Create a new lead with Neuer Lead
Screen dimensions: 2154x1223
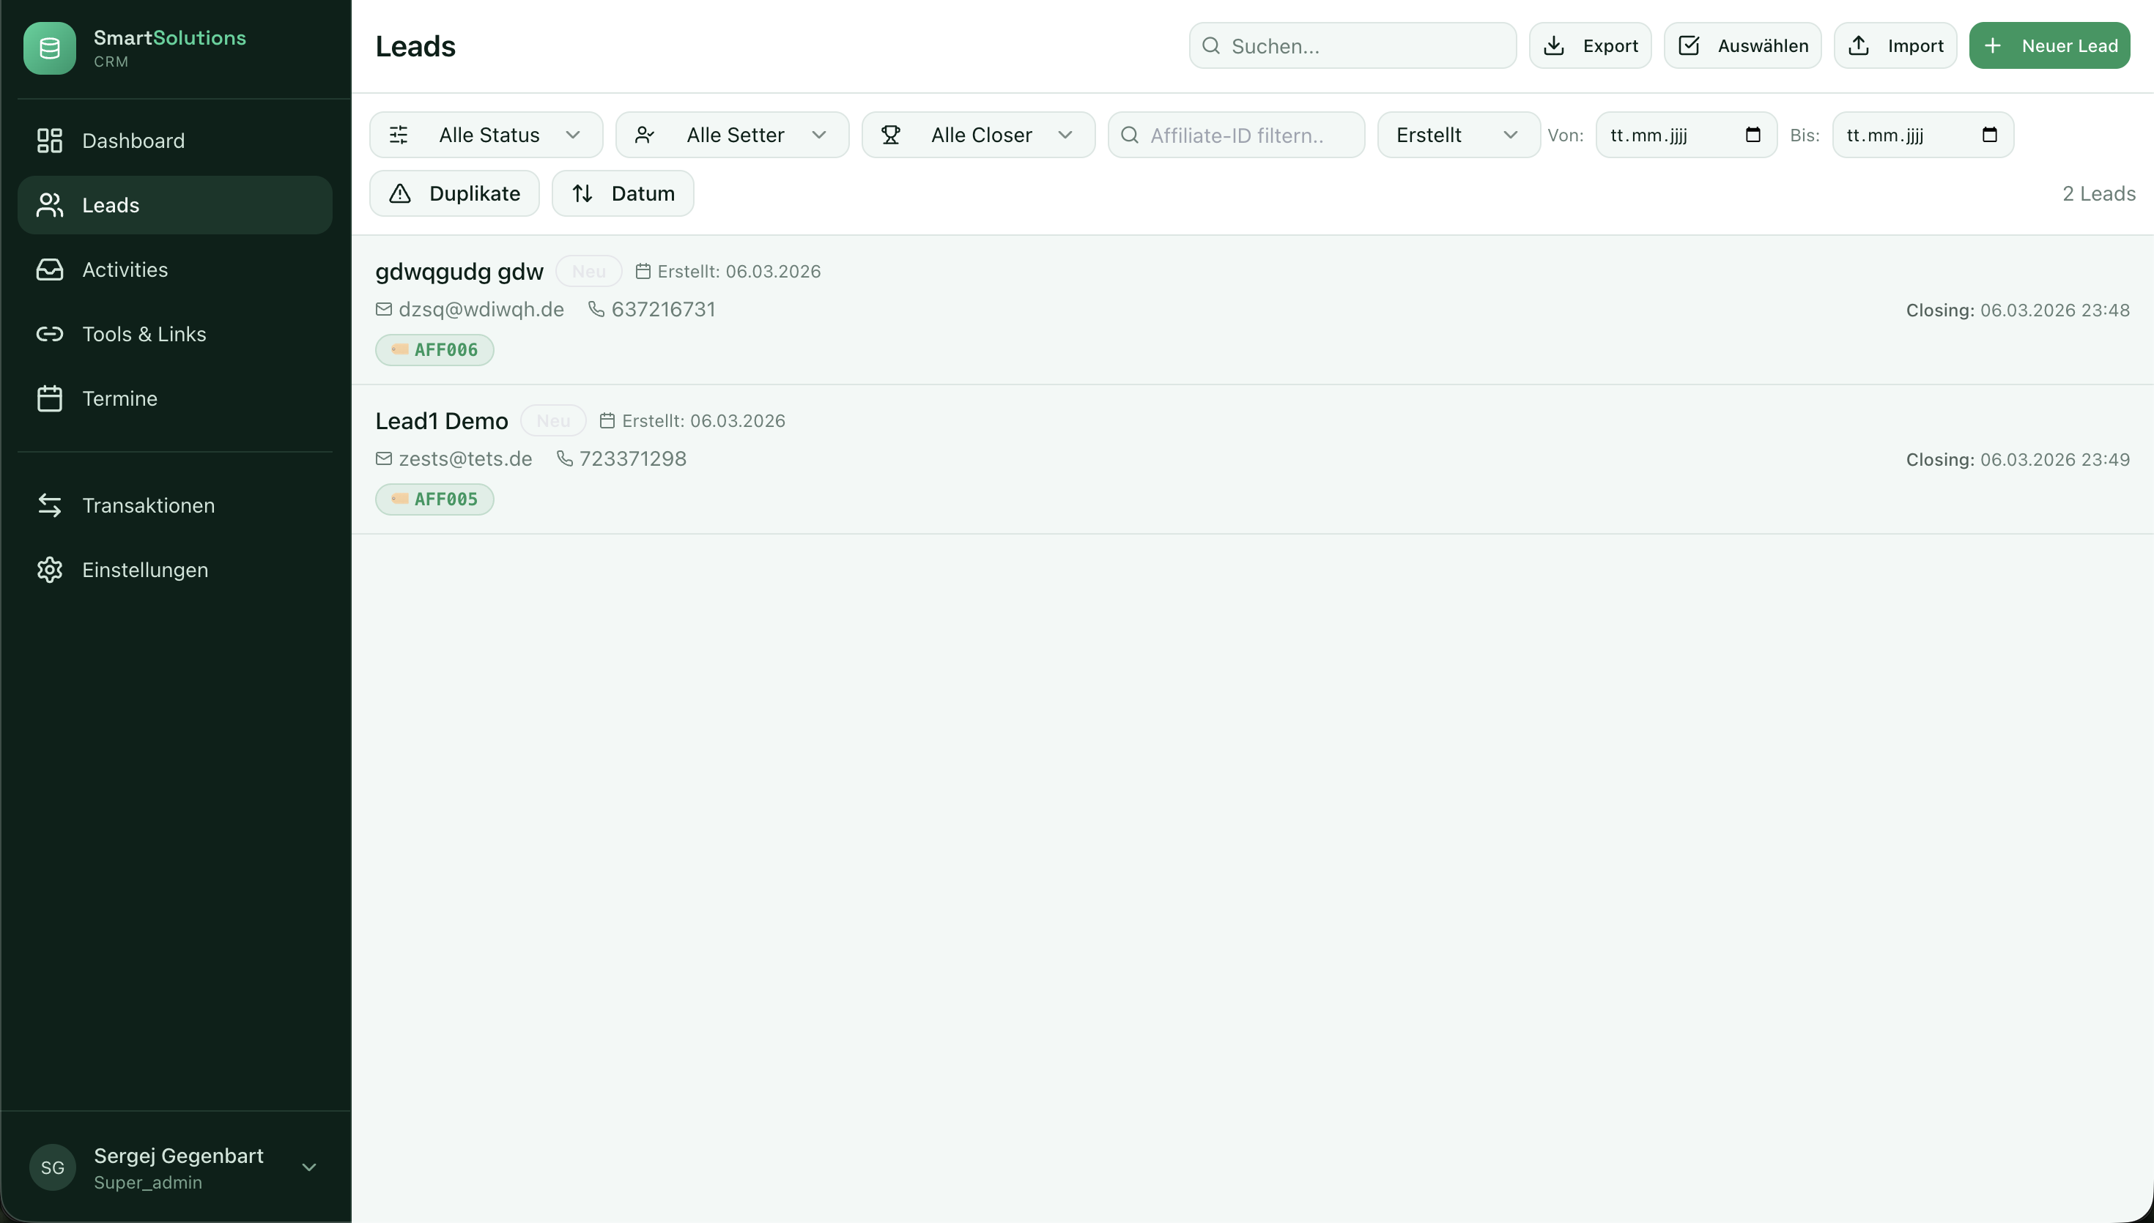tap(2049, 45)
